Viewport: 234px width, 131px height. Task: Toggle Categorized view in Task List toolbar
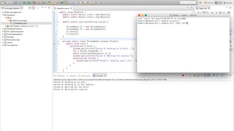coord(204,12)
